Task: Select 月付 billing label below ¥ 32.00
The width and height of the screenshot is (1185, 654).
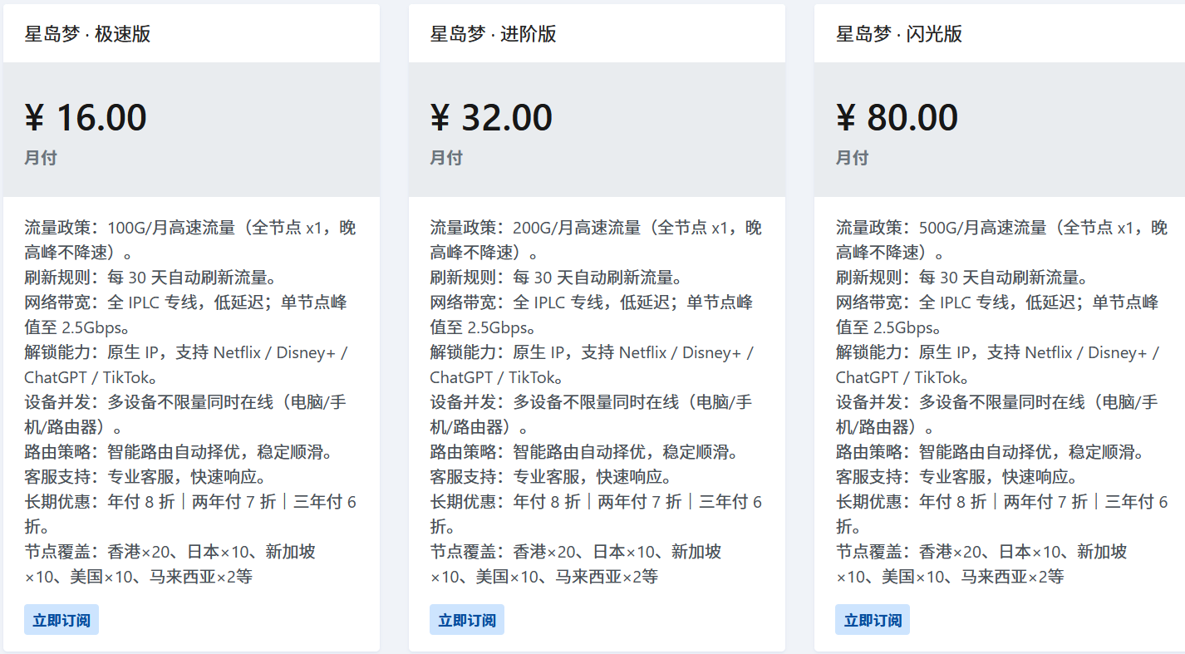Action: tap(446, 158)
